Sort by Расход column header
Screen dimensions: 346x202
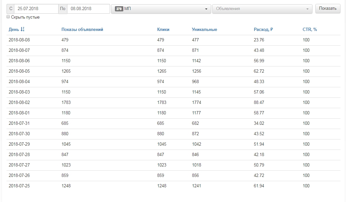(263, 29)
